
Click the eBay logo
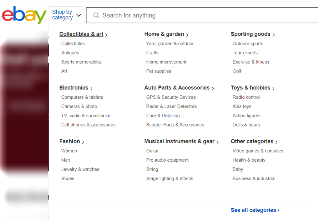(24, 15)
